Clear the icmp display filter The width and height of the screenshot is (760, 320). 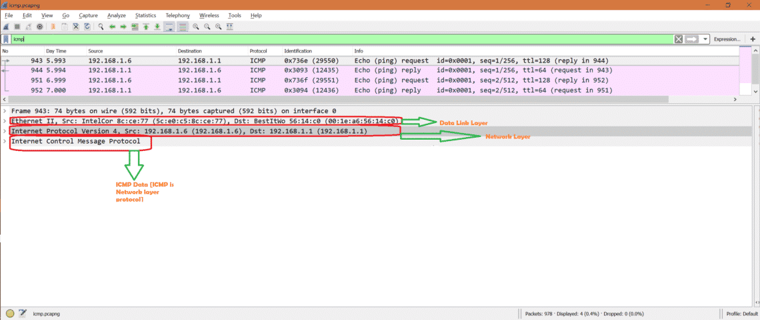click(x=679, y=39)
